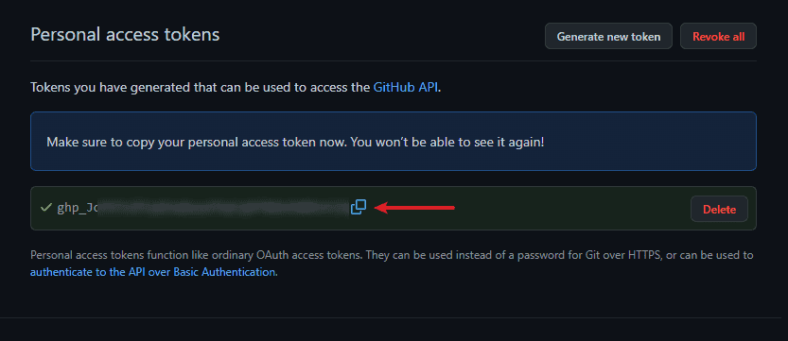Click the divider line under the page heading
Image resolution: width=788 pixels, height=341 pixels.
(x=394, y=60)
